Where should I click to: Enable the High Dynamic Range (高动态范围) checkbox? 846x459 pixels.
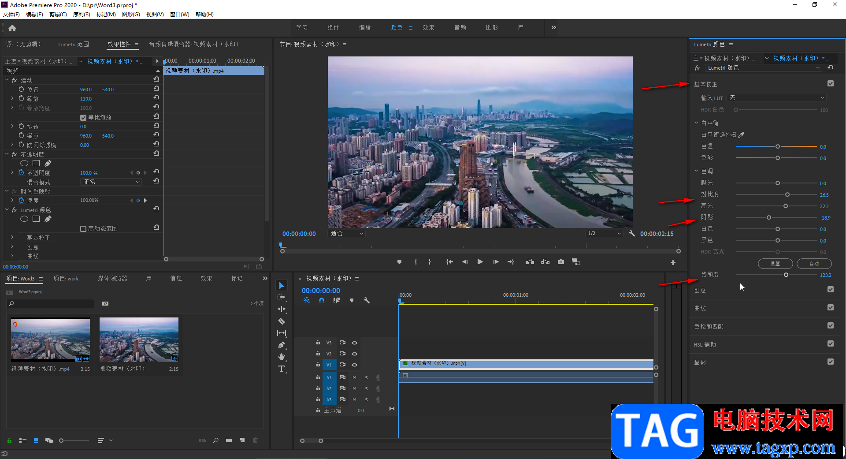(x=83, y=229)
